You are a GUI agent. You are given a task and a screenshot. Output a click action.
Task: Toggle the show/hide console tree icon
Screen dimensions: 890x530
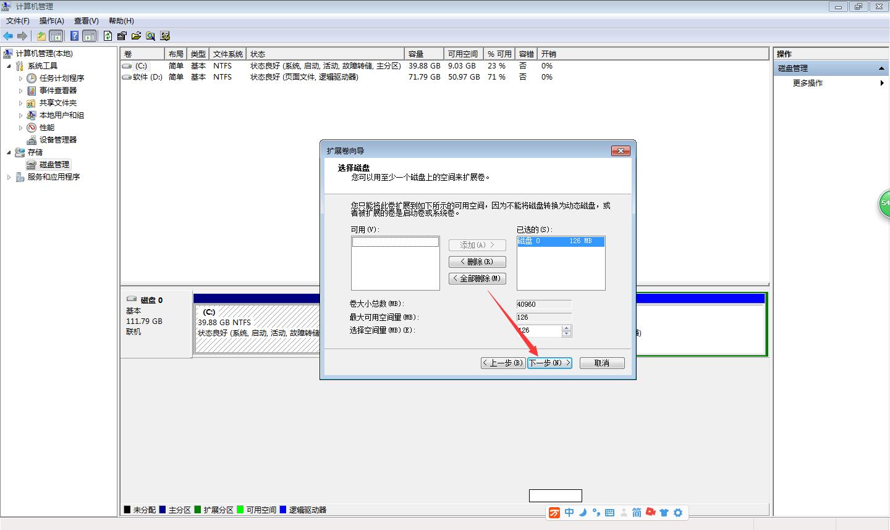coord(56,36)
